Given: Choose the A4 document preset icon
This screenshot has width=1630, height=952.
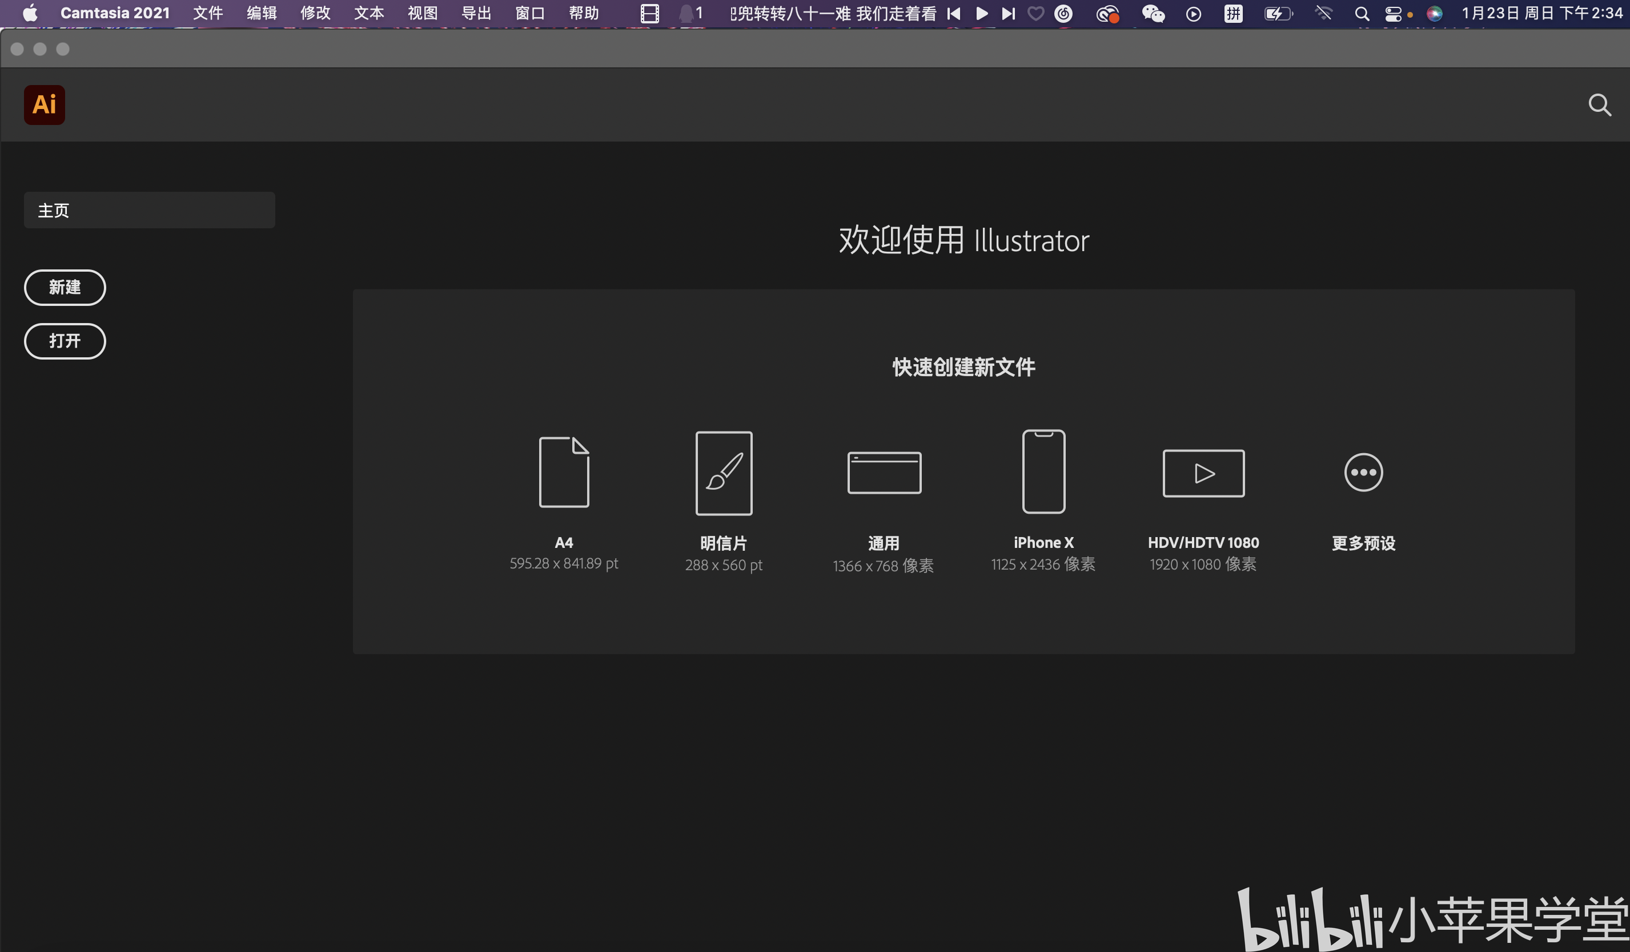Looking at the screenshot, I should [x=564, y=472].
